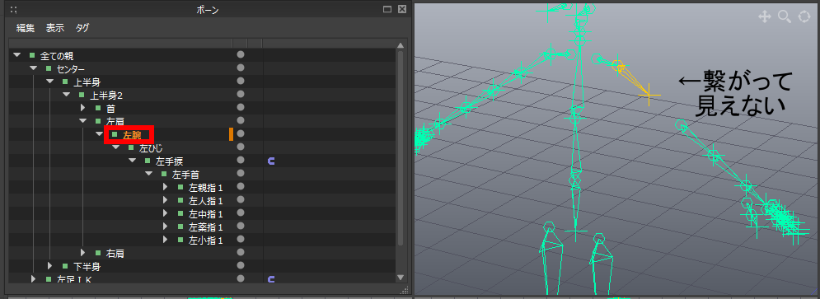The width and height of the screenshot is (820, 299).
Task: Open the タグ menu
Action: [82, 28]
